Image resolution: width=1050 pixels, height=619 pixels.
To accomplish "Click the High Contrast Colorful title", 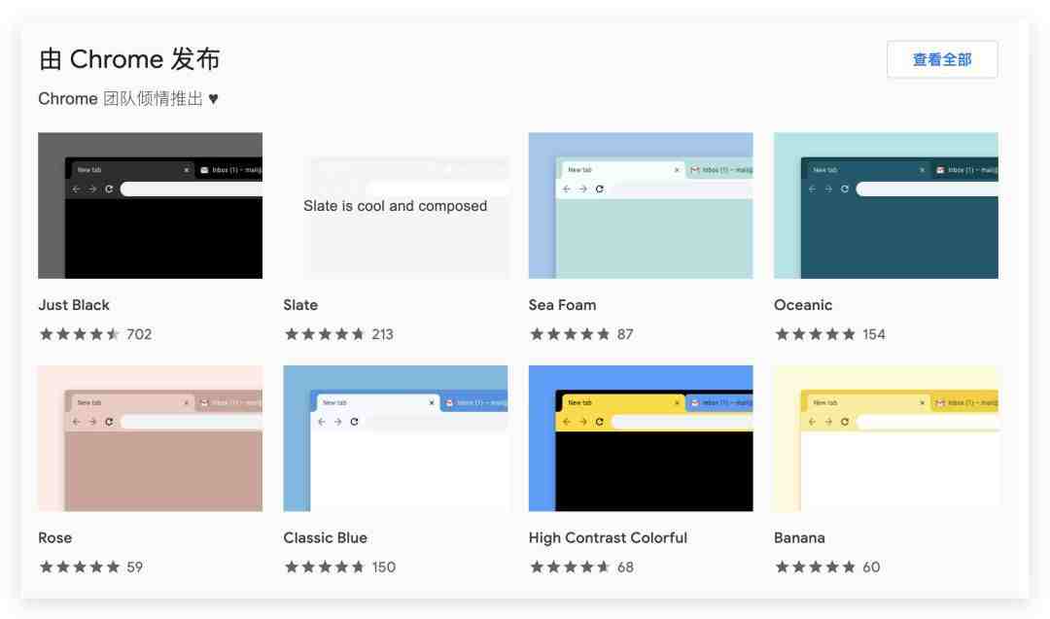I will [x=608, y=538].
